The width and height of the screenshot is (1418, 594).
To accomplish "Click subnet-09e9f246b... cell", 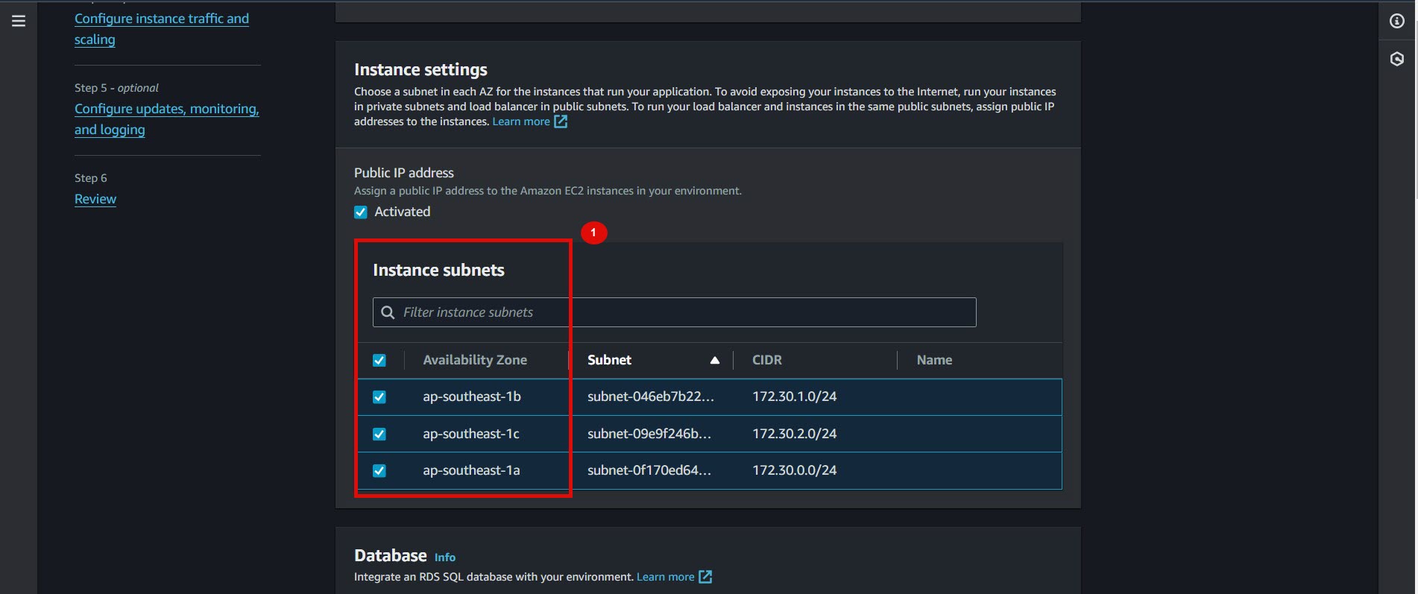I will click(x=649, y=434).
